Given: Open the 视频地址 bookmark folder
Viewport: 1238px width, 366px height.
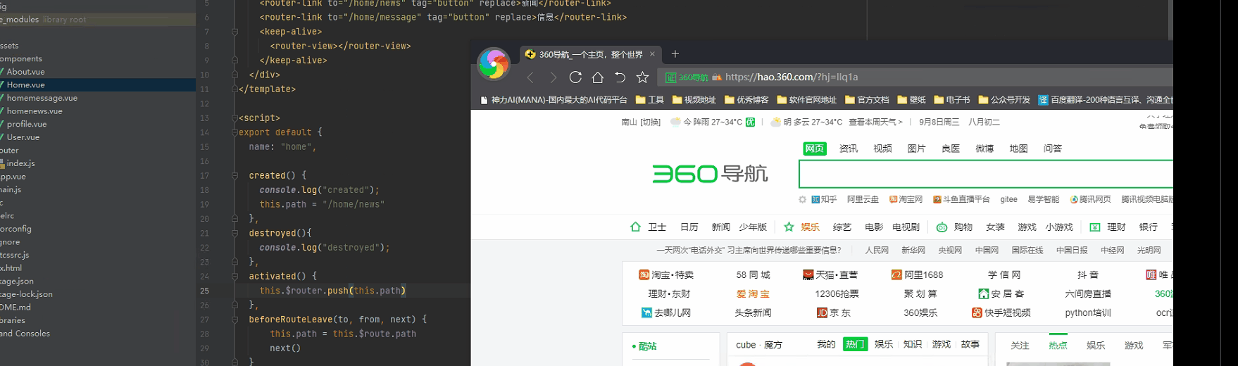Looking at the screenshot, I should [694, 100].
